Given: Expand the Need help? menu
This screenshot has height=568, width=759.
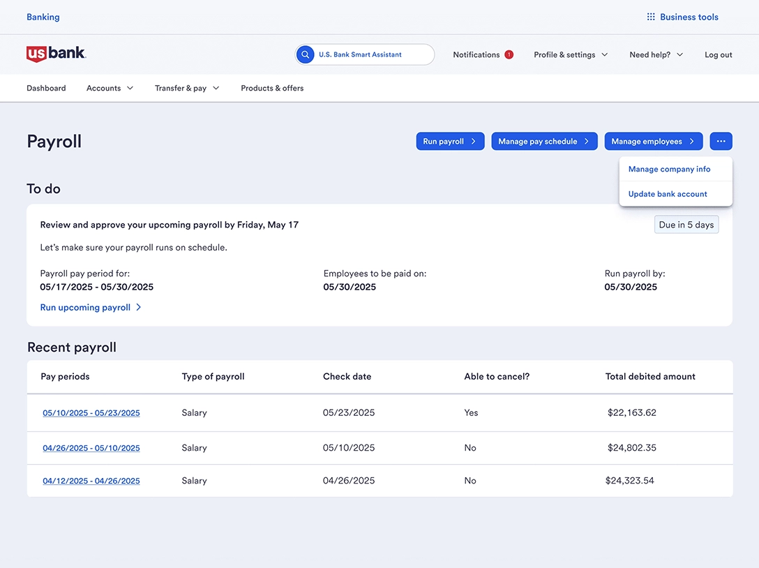Looking at the screenshot, I should pyautogui.click(x=656, y=54).
